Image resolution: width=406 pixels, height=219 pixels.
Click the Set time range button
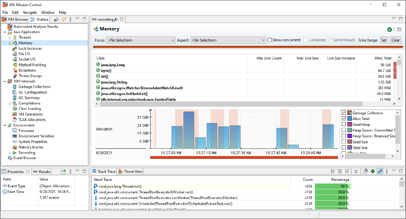click(383, 40)
